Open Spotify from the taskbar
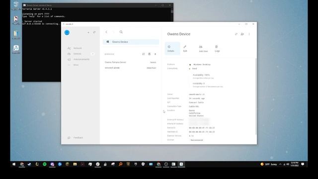The height and width of the screenshot is (179, 318). [x=44, y=164]
